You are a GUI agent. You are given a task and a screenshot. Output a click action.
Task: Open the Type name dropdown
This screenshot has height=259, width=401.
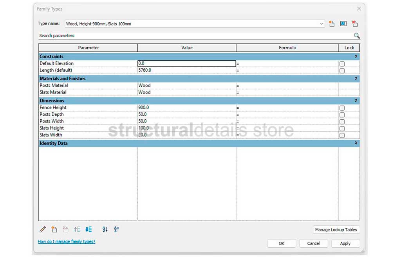tap(322, 24)
